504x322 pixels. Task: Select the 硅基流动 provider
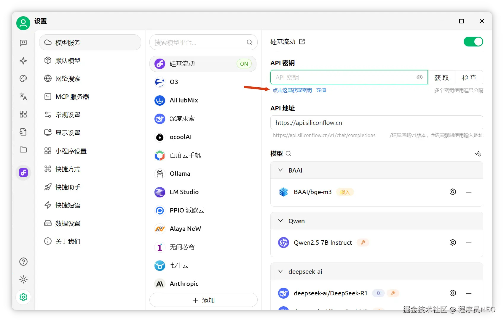[203, 64]
